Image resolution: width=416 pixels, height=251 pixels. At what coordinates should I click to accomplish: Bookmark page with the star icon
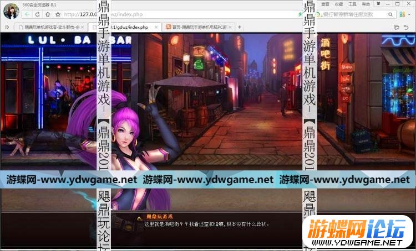(58, 14)
